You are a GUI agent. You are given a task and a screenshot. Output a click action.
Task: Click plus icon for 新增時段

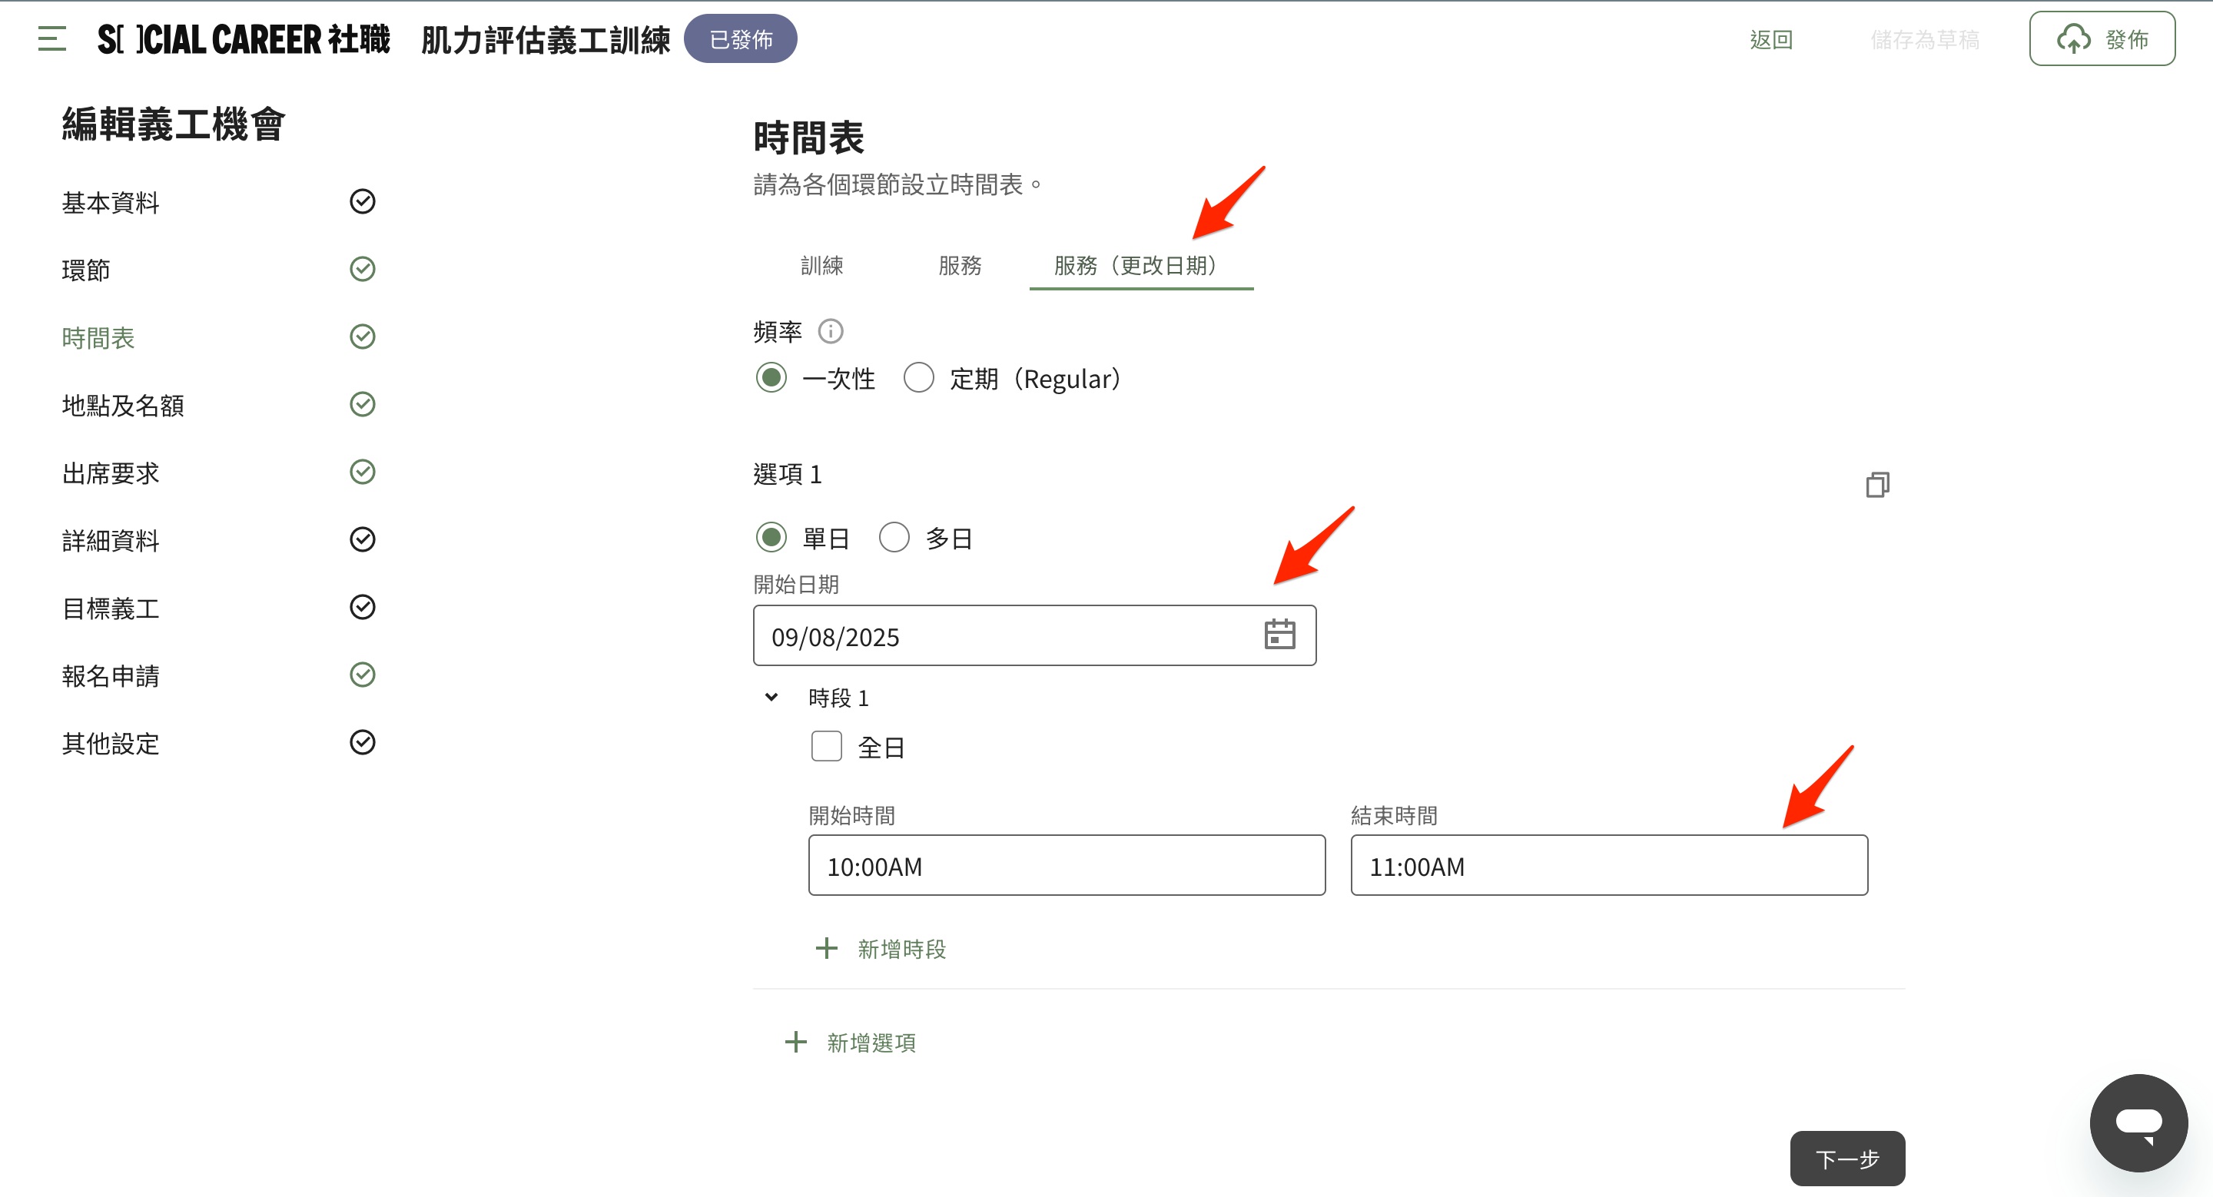[825, 949]
